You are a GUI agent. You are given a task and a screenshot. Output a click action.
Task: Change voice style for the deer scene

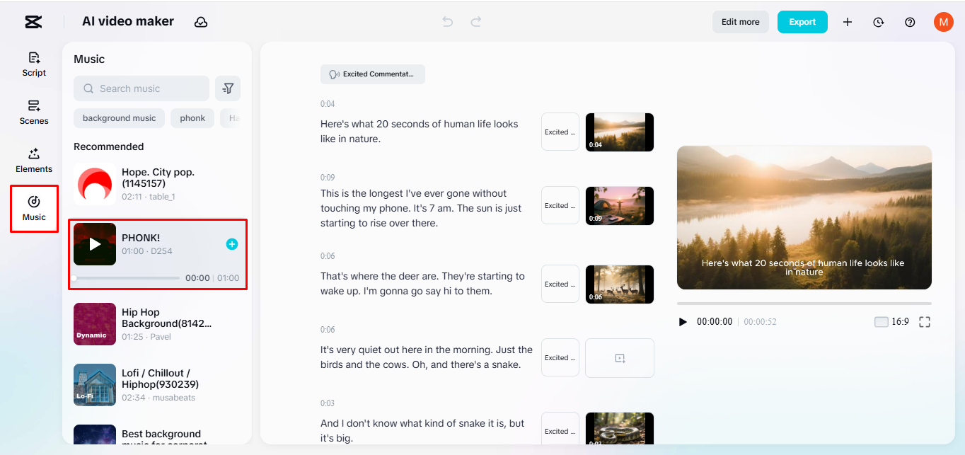pos(560,284)
